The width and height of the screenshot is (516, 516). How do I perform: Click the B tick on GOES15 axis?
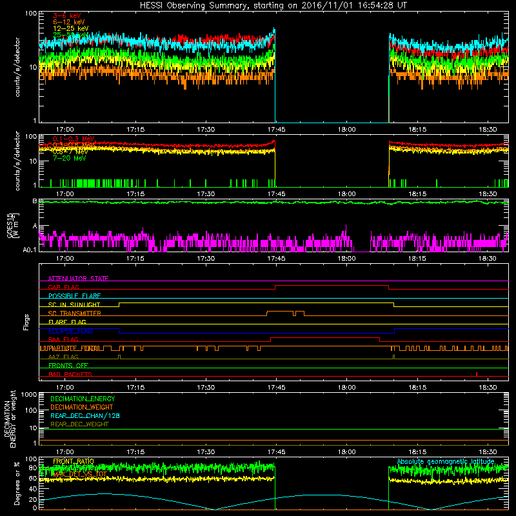coord(35,201)
